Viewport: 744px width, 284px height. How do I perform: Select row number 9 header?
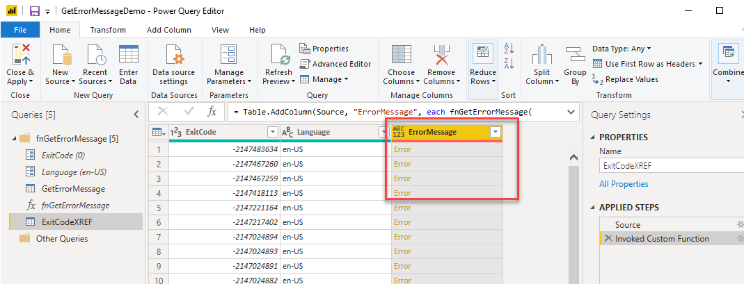(159, 266)
